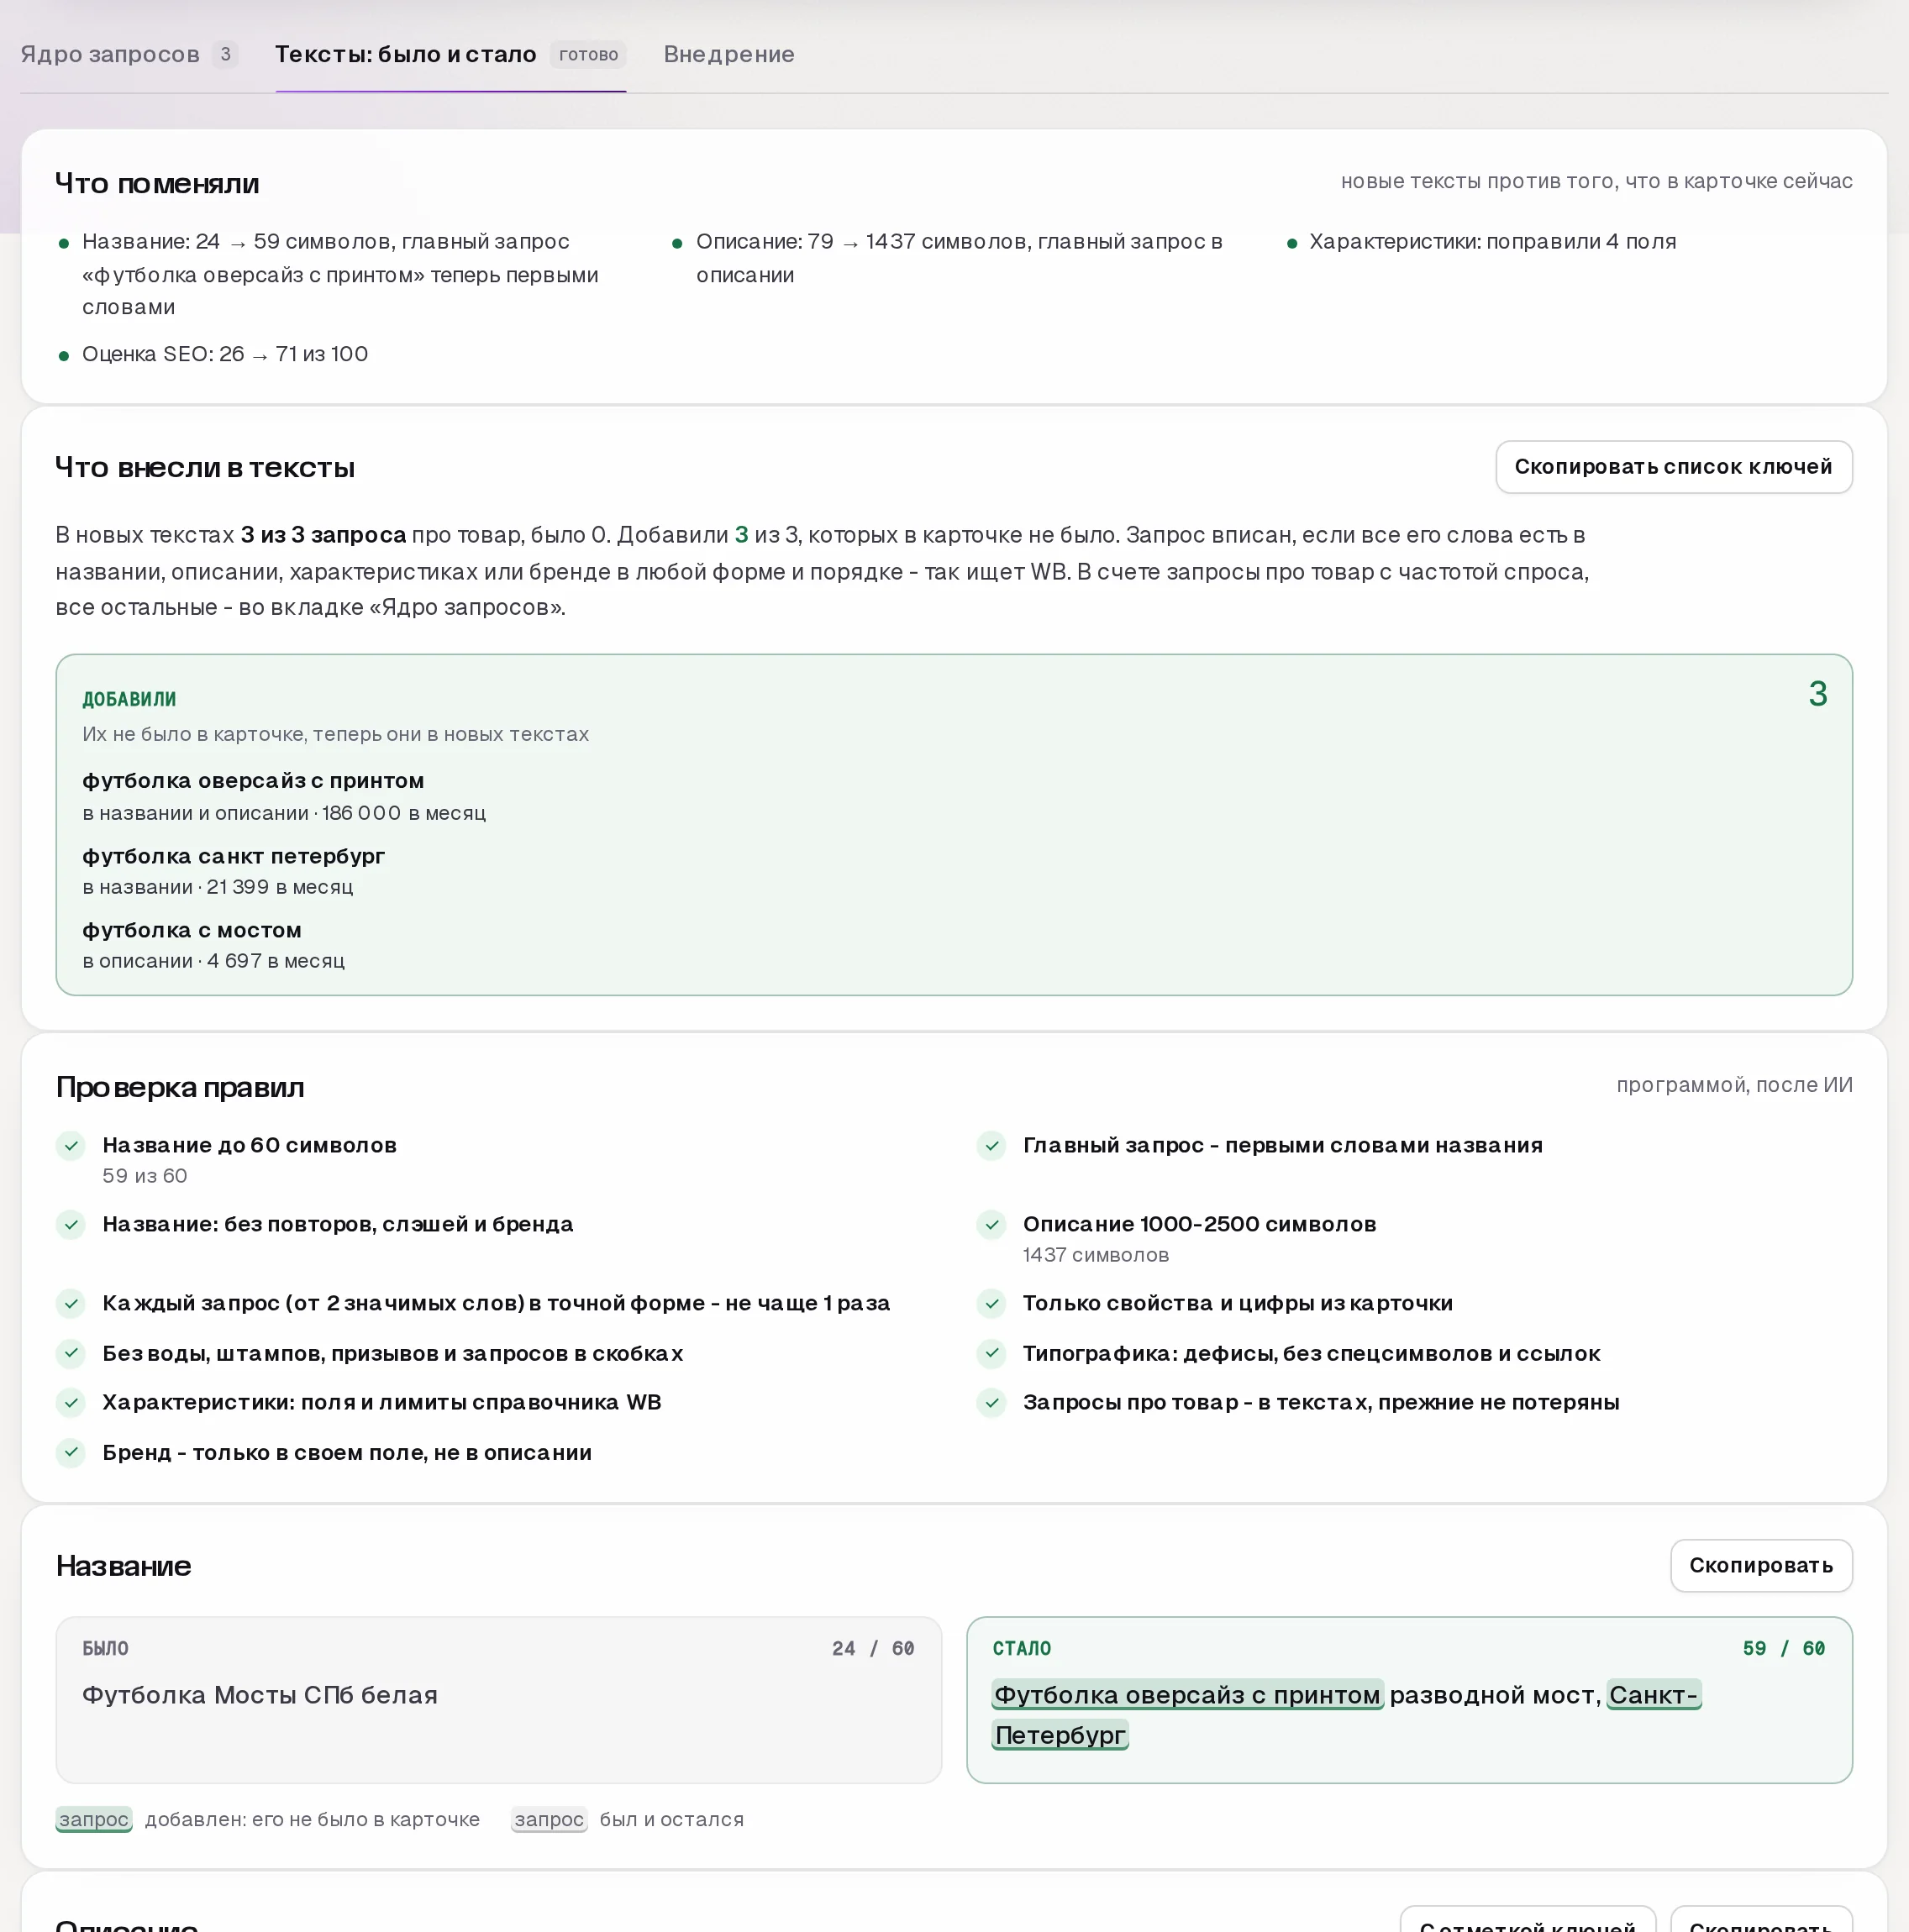Click checkmark for Характеристики: поля и лимиты справочника WB
The image size is (1909, 1932).
pos(71,1403)
